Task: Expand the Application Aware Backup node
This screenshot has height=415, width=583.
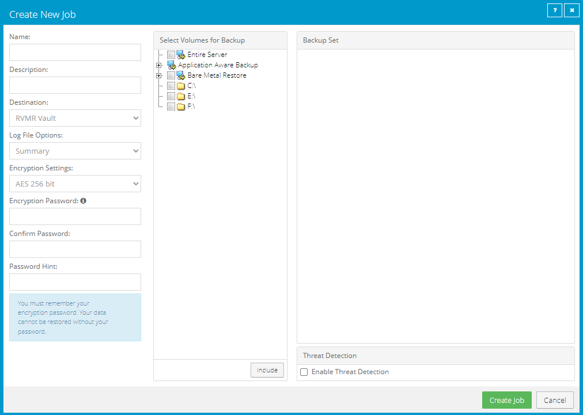Action: [x=160, y=65]
